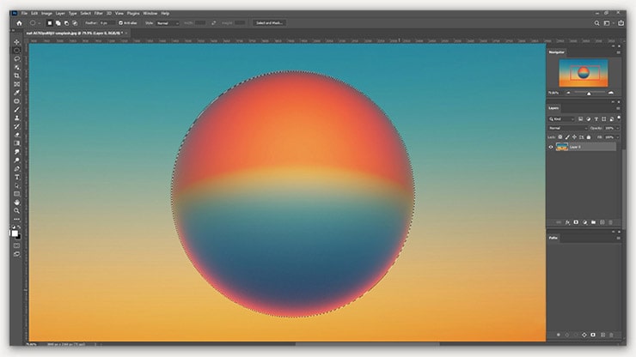Viewport: 636px width, 357px height.
Task: Click the New selection mode icon
Action: [51, 23]
